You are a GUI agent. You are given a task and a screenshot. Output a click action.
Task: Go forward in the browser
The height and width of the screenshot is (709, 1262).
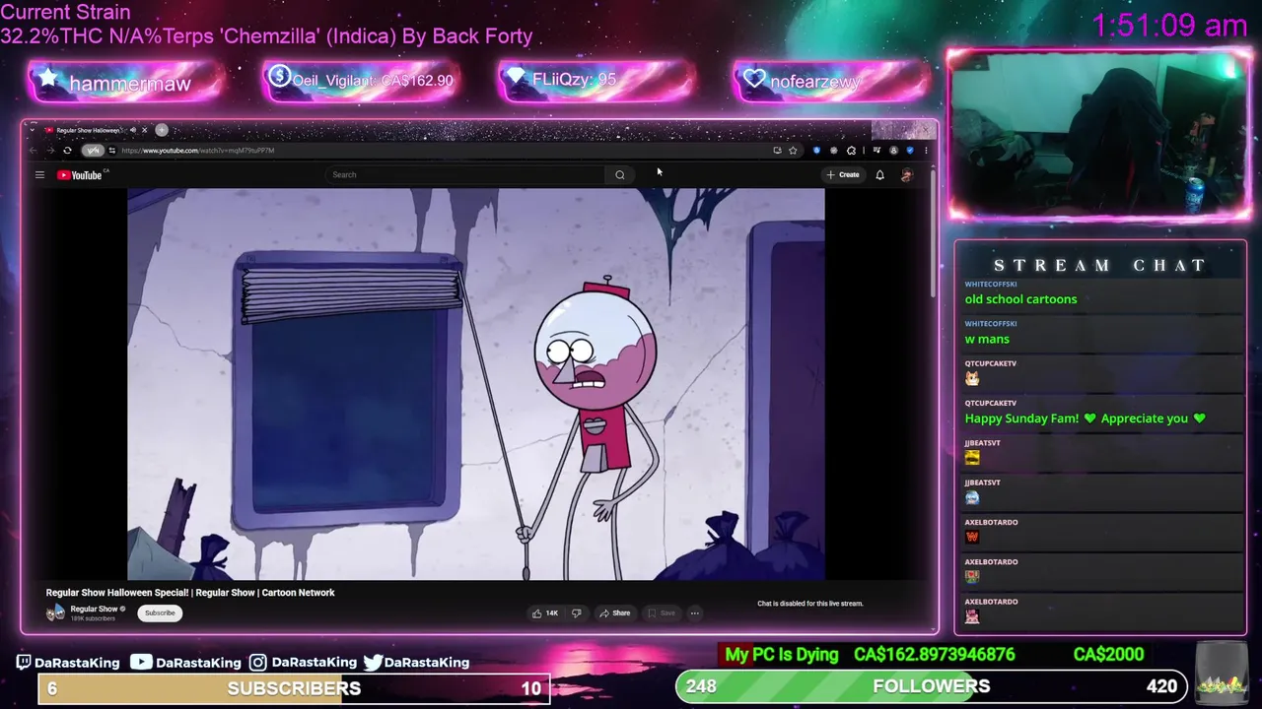click(50, 151)
